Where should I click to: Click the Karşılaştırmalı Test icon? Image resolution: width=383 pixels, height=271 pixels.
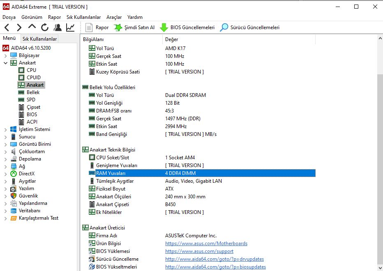(14, 218)
